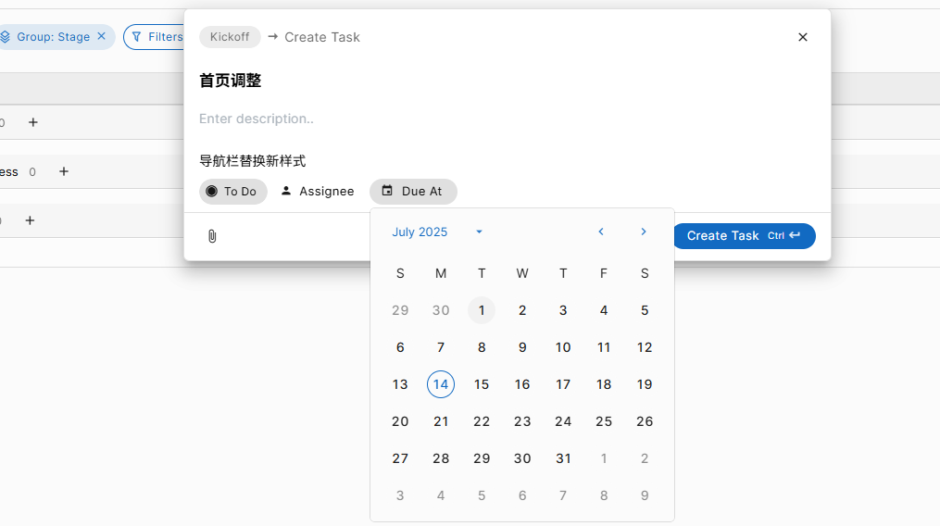Select July 13 in the calendar
Screen dimensions: 940x526
[400, 384]
